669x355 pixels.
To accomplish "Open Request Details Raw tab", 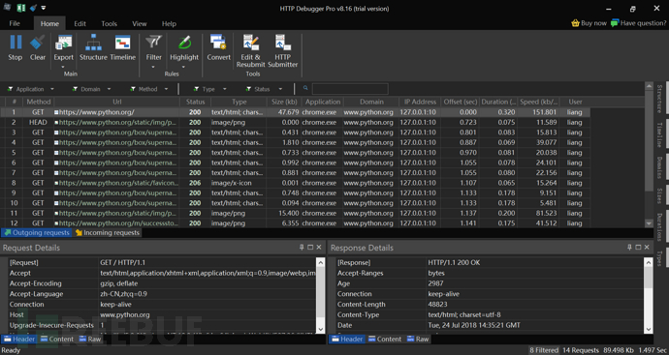I will pos(89,340).
